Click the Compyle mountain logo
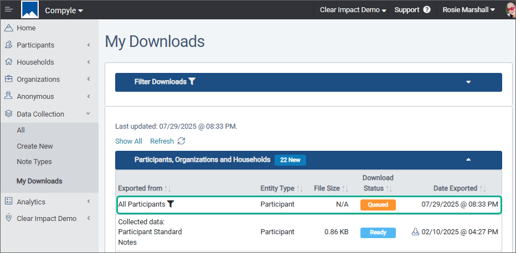This screenshot has height=253, width=516. tap(30, 9)
